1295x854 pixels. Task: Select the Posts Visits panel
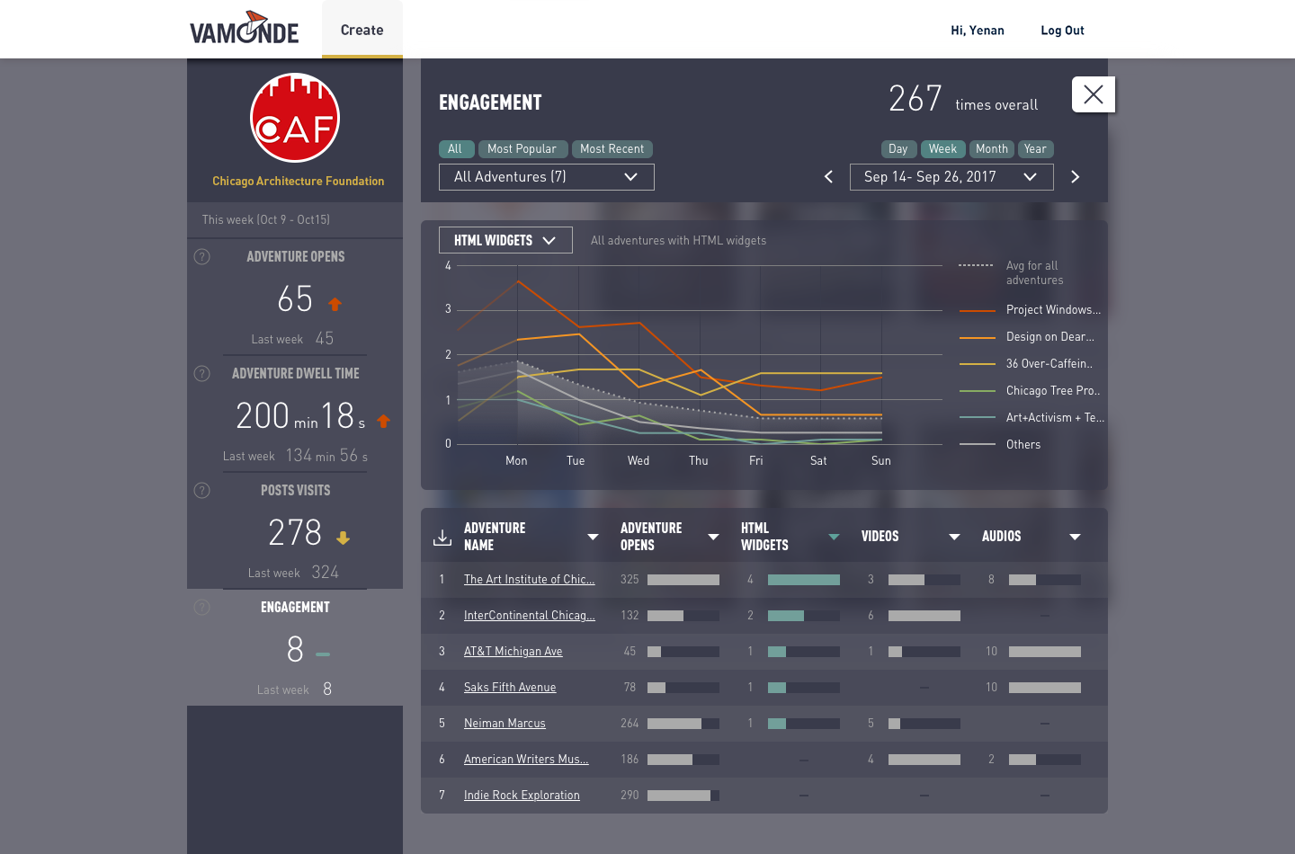295,530
